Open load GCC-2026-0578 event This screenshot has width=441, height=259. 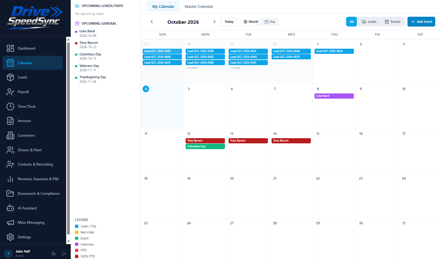coord(291,57)
